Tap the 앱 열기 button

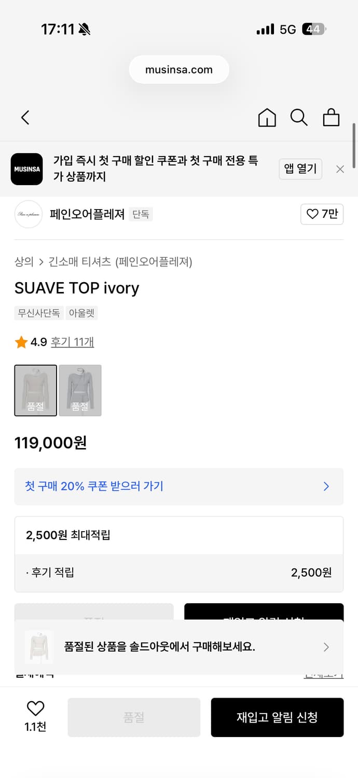300,169
